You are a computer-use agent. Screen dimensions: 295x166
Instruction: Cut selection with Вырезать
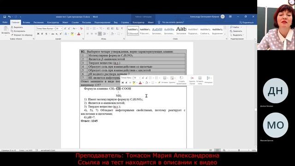point(17,27)
